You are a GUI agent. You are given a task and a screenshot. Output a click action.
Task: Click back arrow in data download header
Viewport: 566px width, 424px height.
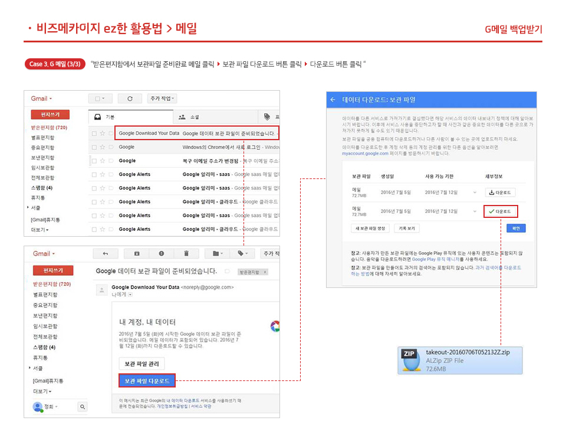pos(333,100)
